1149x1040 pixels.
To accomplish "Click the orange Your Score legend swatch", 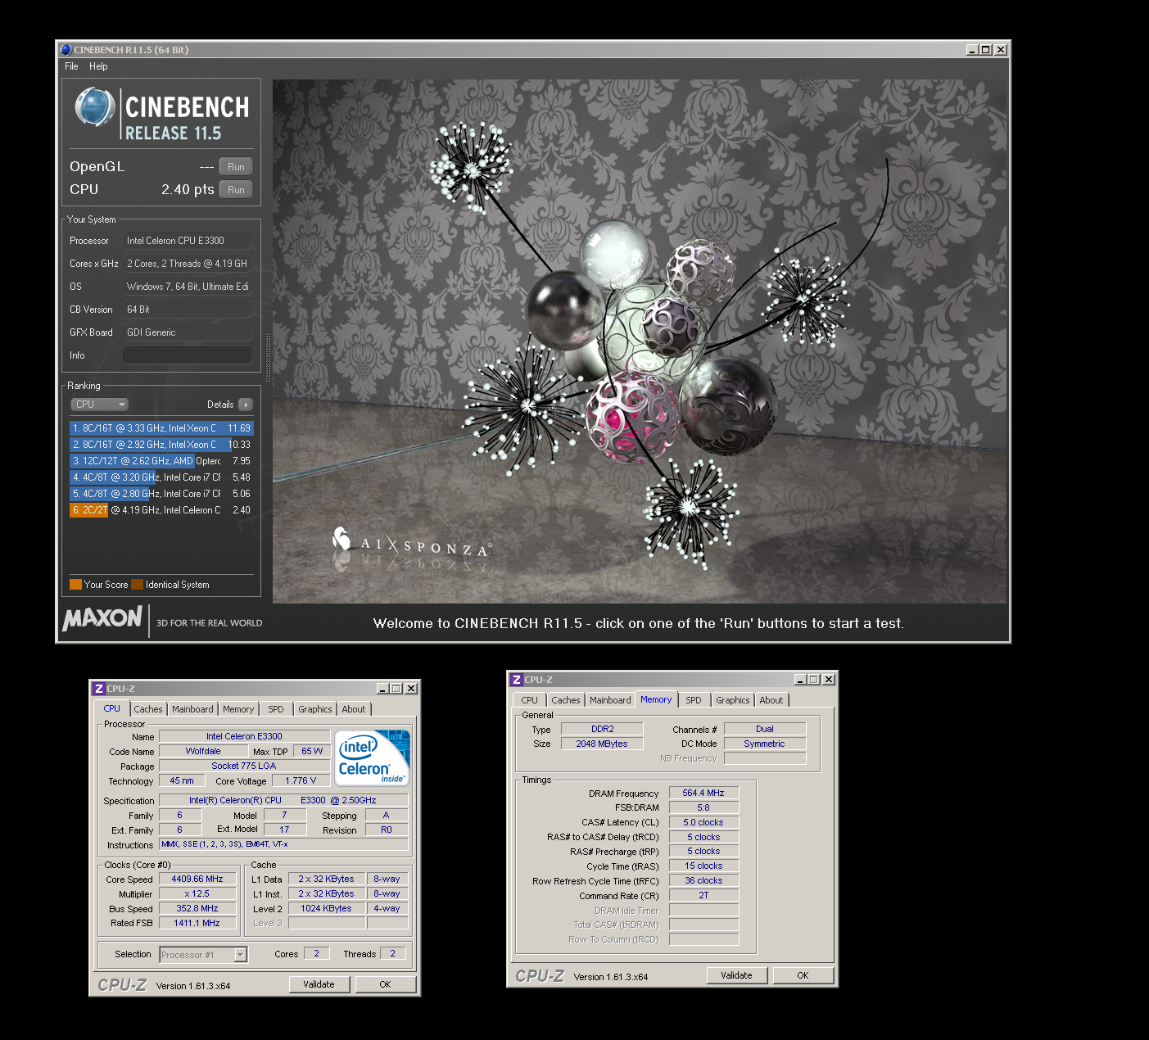I will (75, 585).
